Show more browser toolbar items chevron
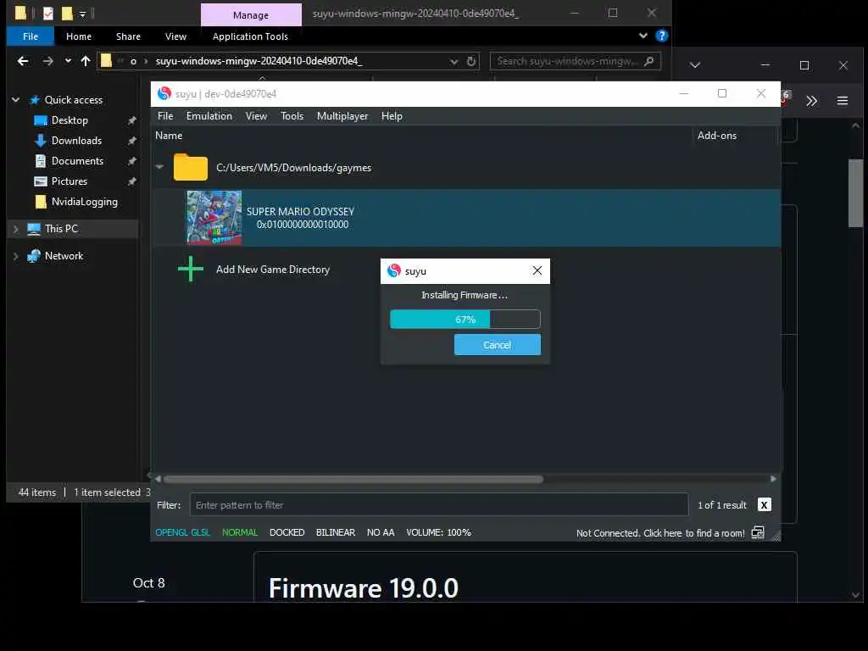 coord(811,101)
